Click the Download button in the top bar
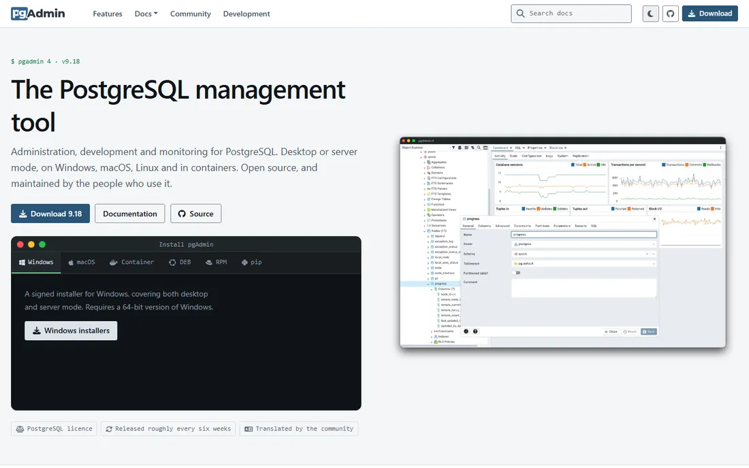The height and width of the screenshot is (468, 749). pos(710,14)
